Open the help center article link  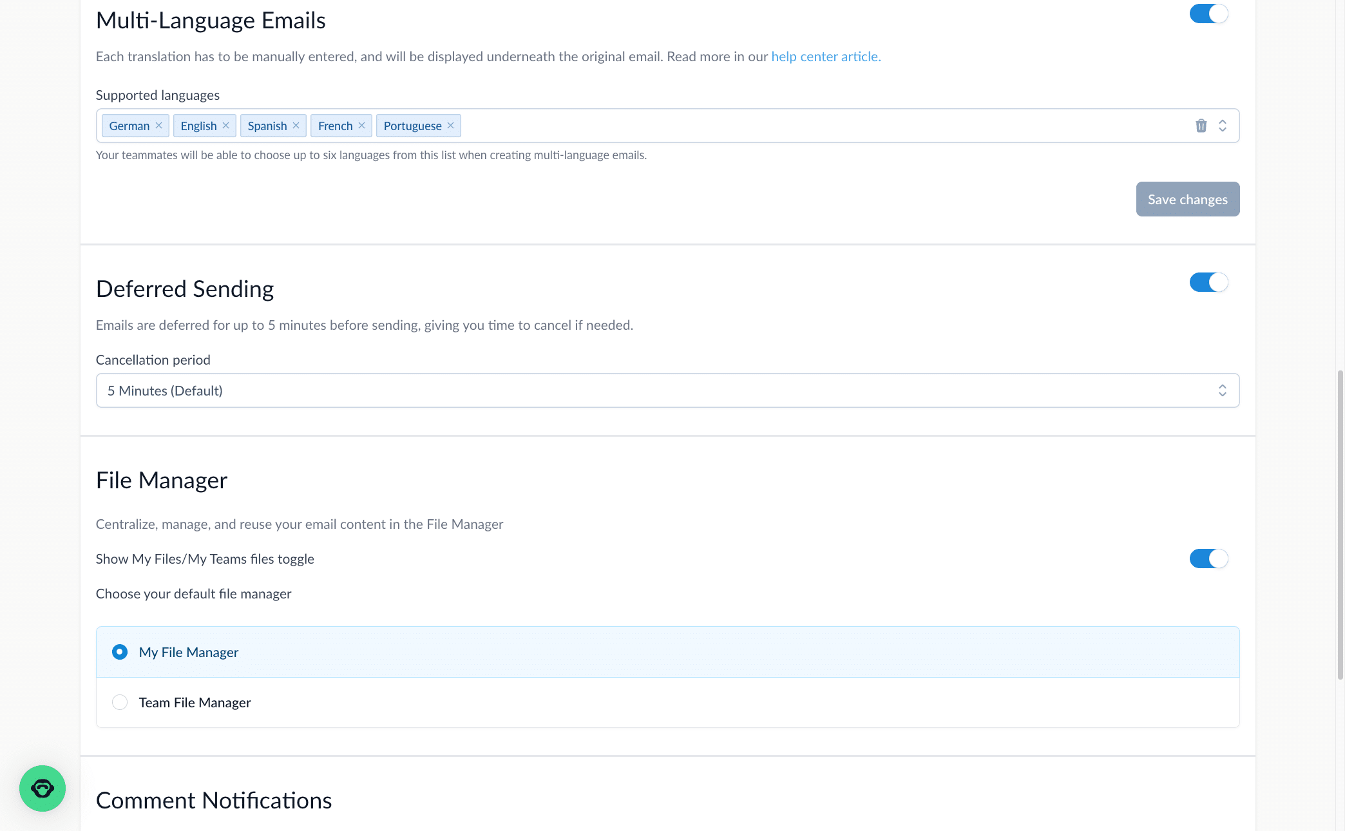[x=826, y=57]
